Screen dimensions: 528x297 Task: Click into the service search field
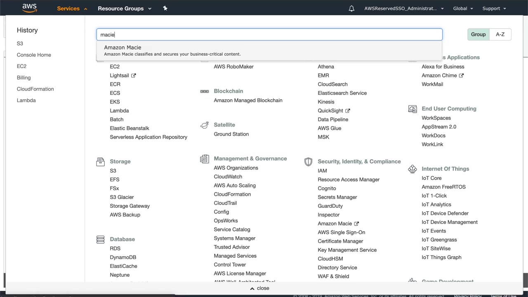click(269, 35)
